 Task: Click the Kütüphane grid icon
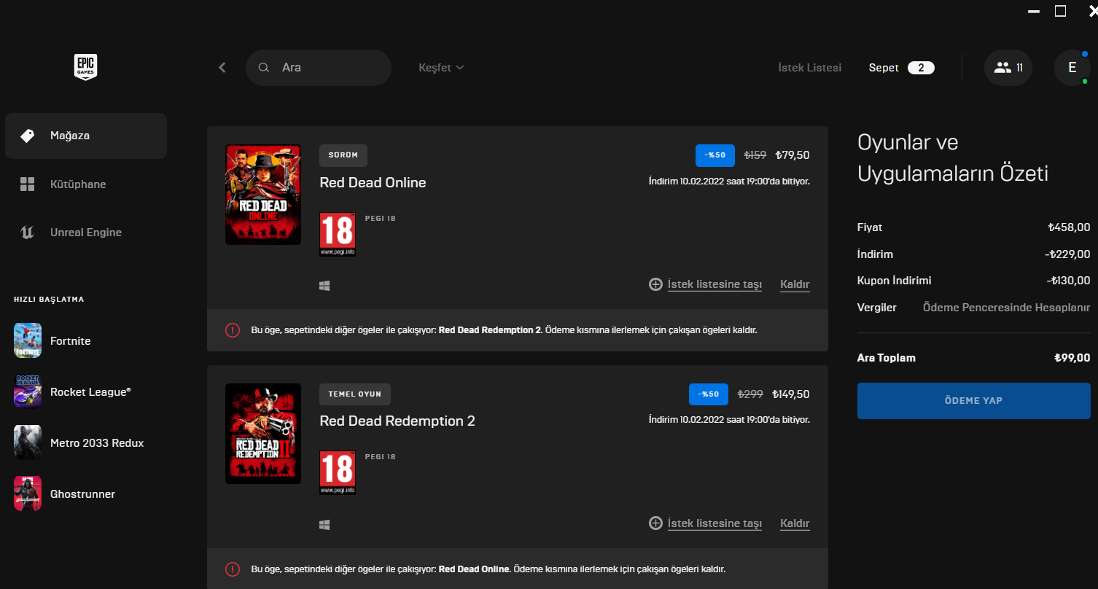tap(28, 184)
